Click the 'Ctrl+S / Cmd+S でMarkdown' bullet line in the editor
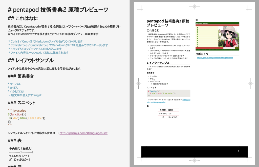This screenshot has height=167, width=259. click(x=46, y=41)
